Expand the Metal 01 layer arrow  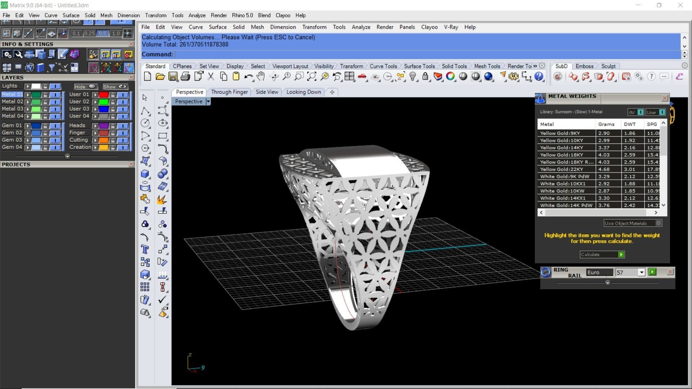27,95
